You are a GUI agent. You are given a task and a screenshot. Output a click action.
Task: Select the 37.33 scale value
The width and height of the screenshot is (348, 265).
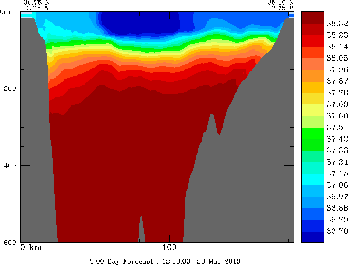pos(337,150)
